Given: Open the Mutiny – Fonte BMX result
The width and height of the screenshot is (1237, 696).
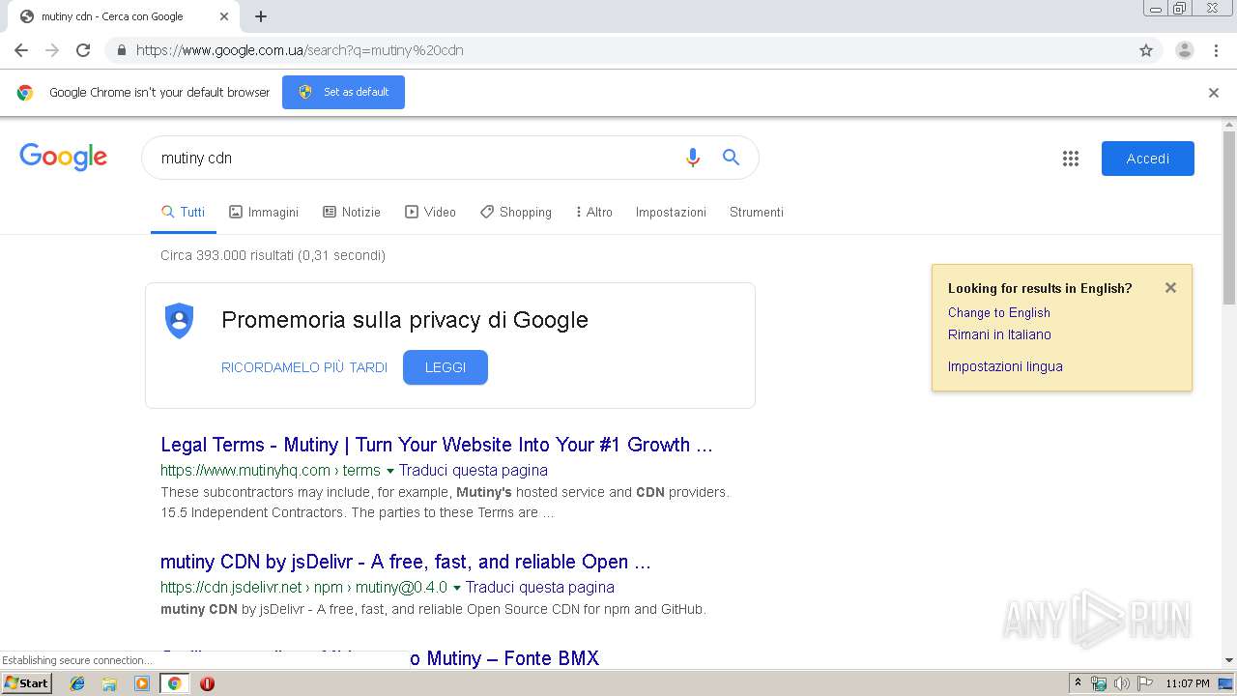Looking at the screenshot, I should coord(504,658).
